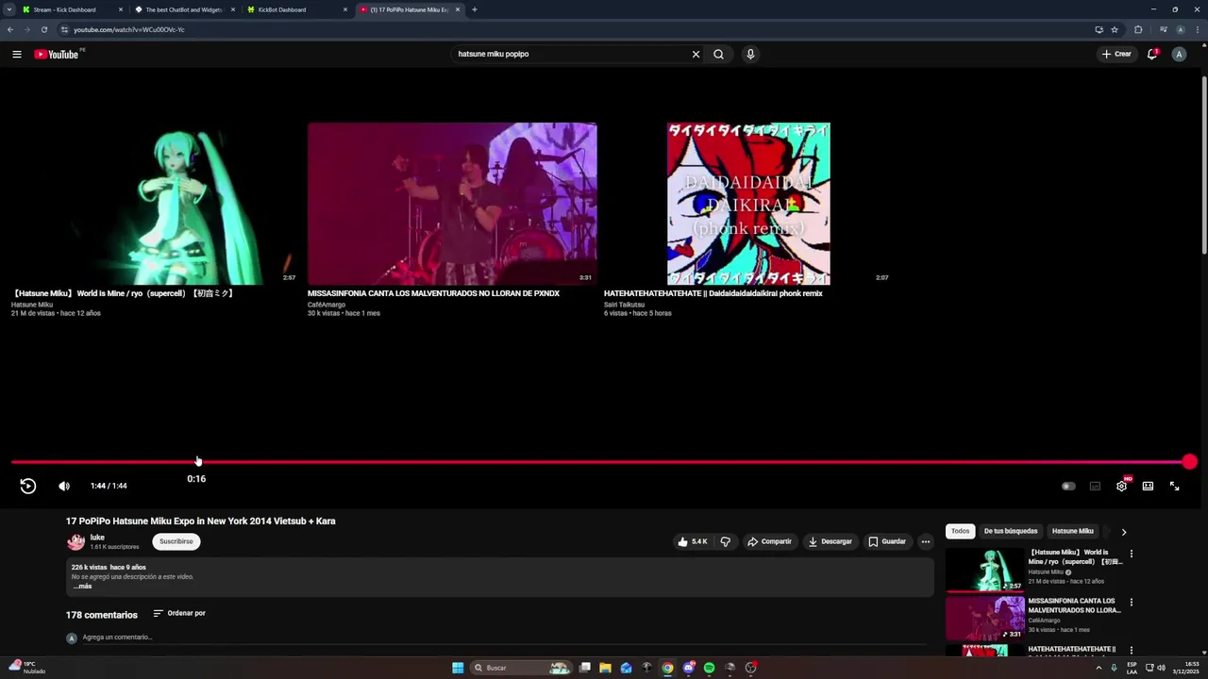Click the magnifier search button

tap(718, 54)
